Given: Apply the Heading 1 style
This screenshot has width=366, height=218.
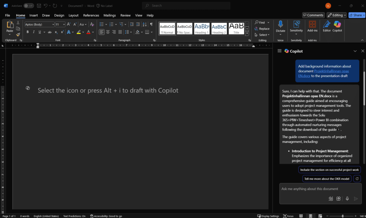Looking at the screenshot, I should [x=202, y=29].
